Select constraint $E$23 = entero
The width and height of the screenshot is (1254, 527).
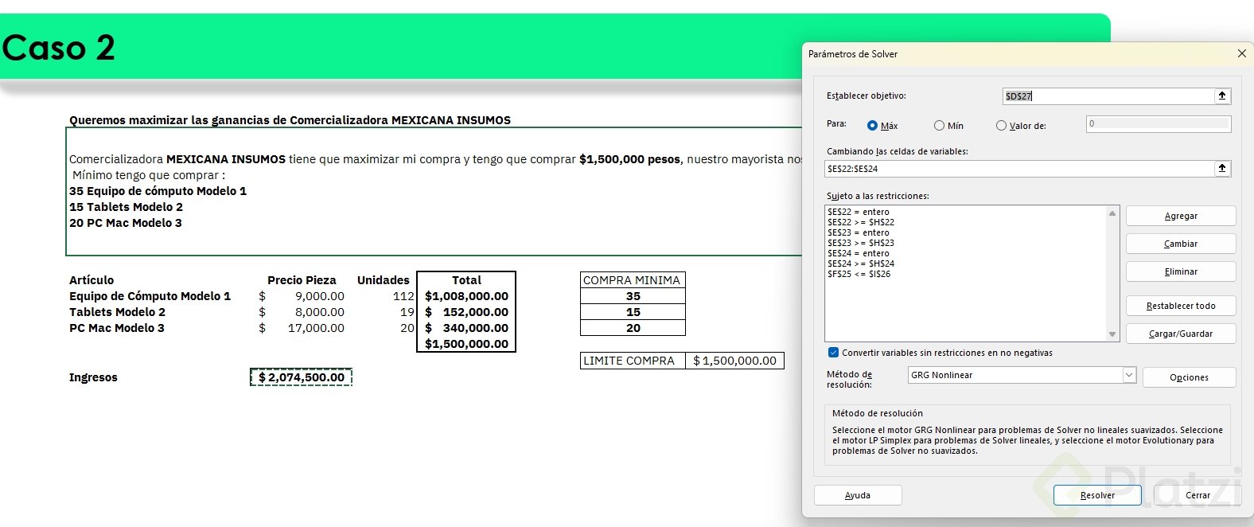tap(859, 232)
